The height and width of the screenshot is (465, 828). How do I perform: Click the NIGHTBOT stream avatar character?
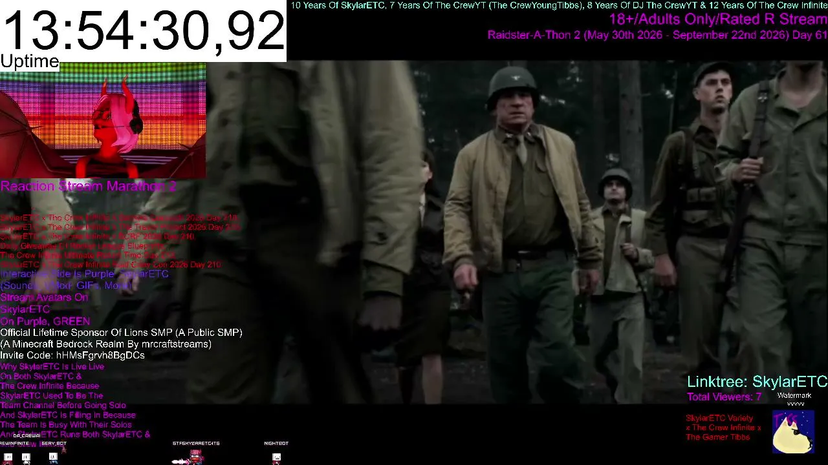[x=276, y=458]
